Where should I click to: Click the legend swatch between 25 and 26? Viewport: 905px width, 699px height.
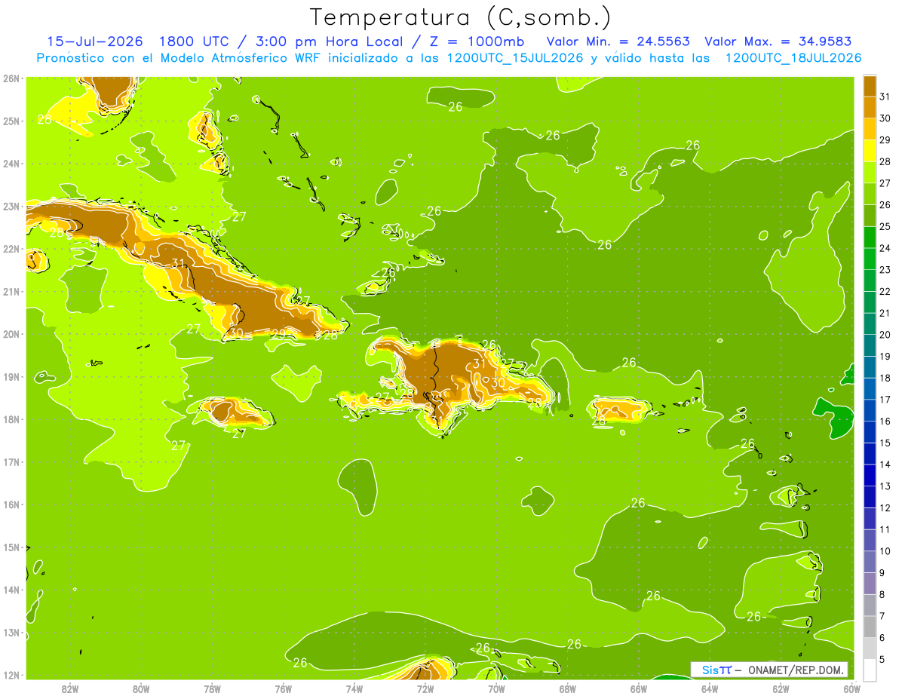870,216
